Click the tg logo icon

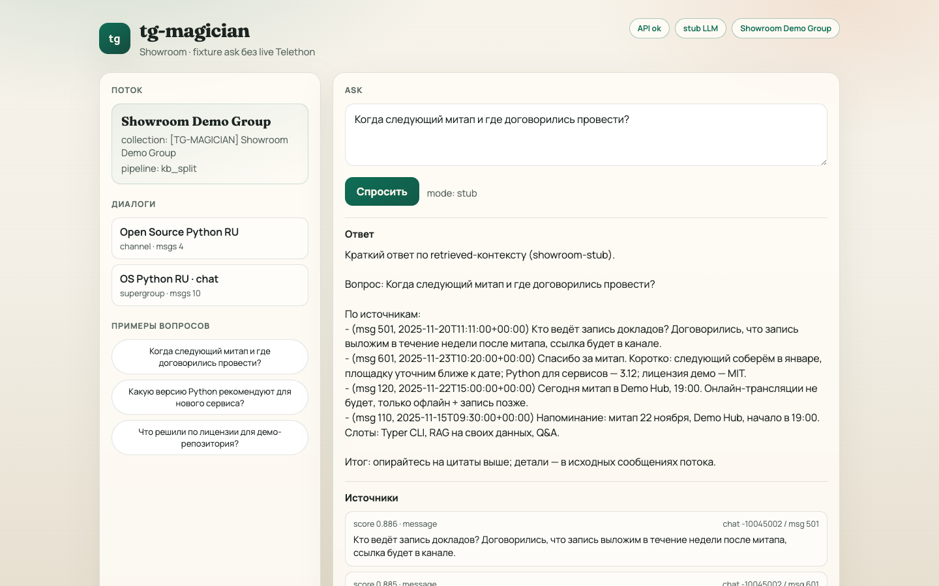tap(115, 38)
